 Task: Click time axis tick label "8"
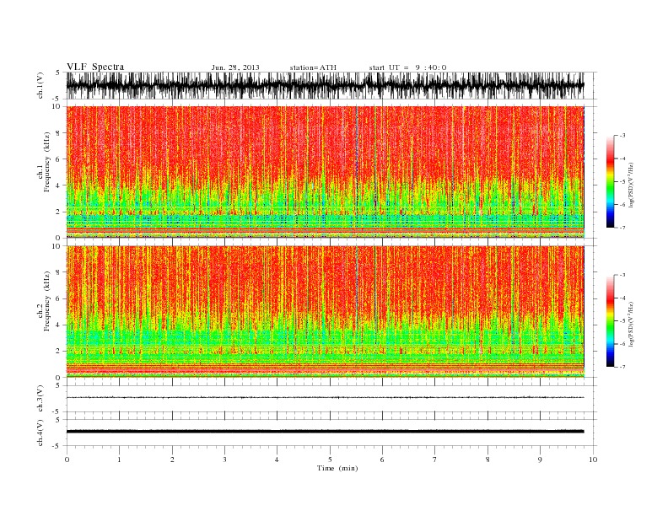[x=488, y=460]
